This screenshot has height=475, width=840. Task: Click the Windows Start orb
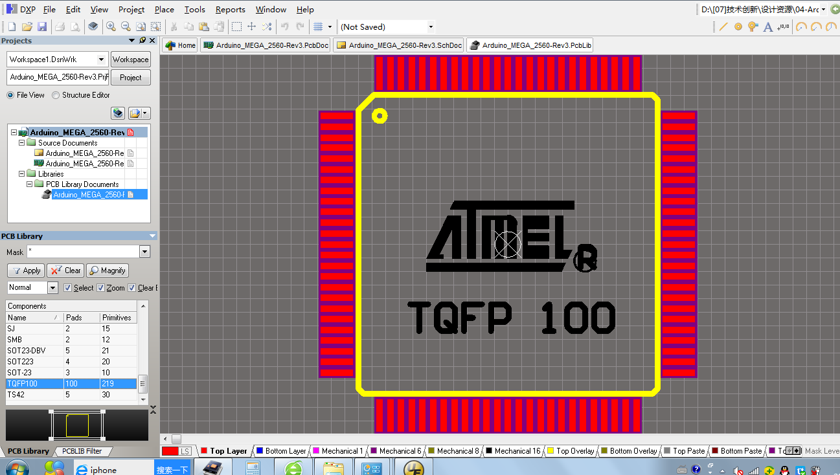click(17, 469)
